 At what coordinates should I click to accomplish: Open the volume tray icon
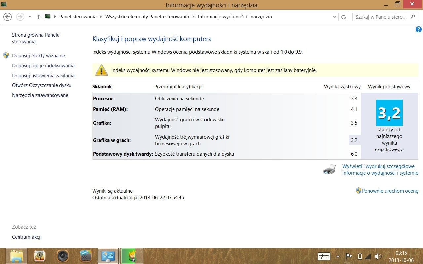tap(378, 256)
